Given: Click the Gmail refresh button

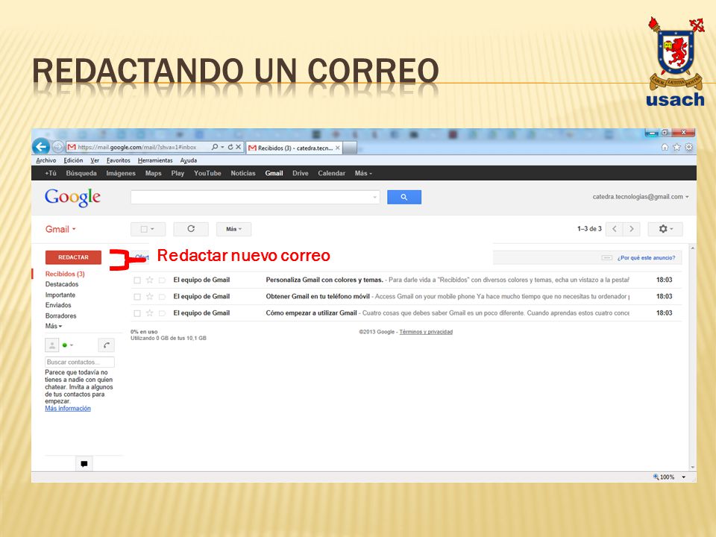Looking at the screenshot, I should click(x=191, y=229).
